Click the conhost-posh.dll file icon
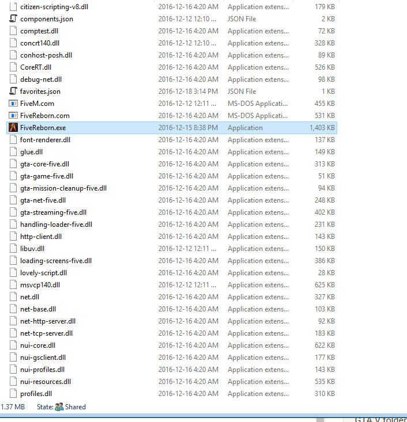Screen dimensions: 407x422 [x=13, y=55]
